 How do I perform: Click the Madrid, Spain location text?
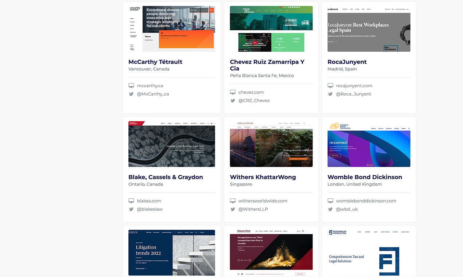click(342, 69)
